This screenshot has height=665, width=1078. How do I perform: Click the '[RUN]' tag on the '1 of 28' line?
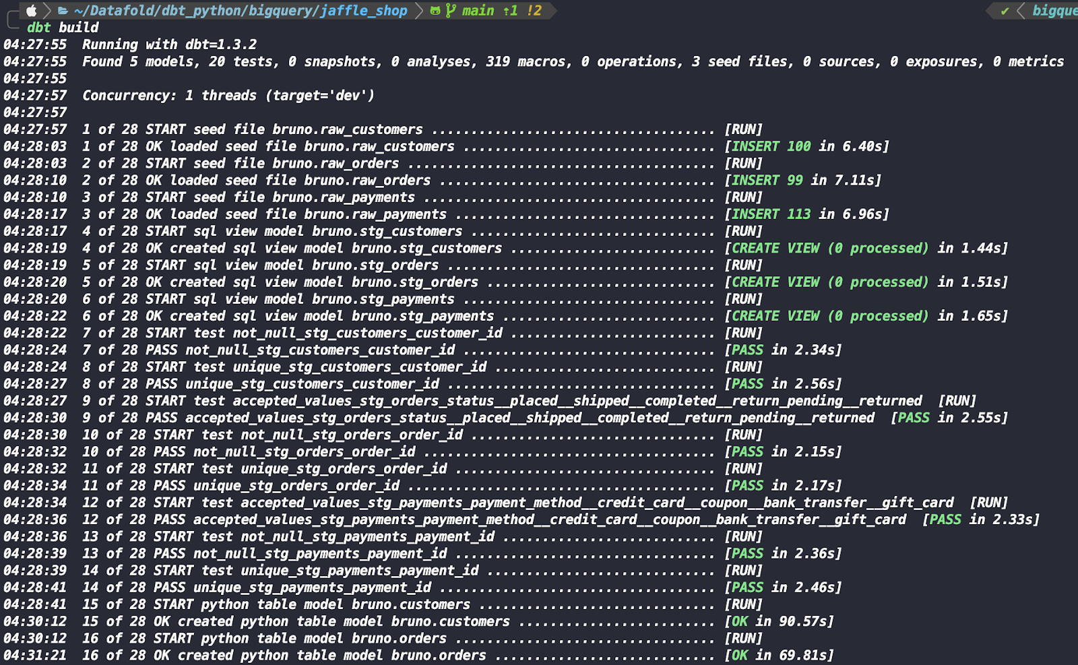point(743,129)
